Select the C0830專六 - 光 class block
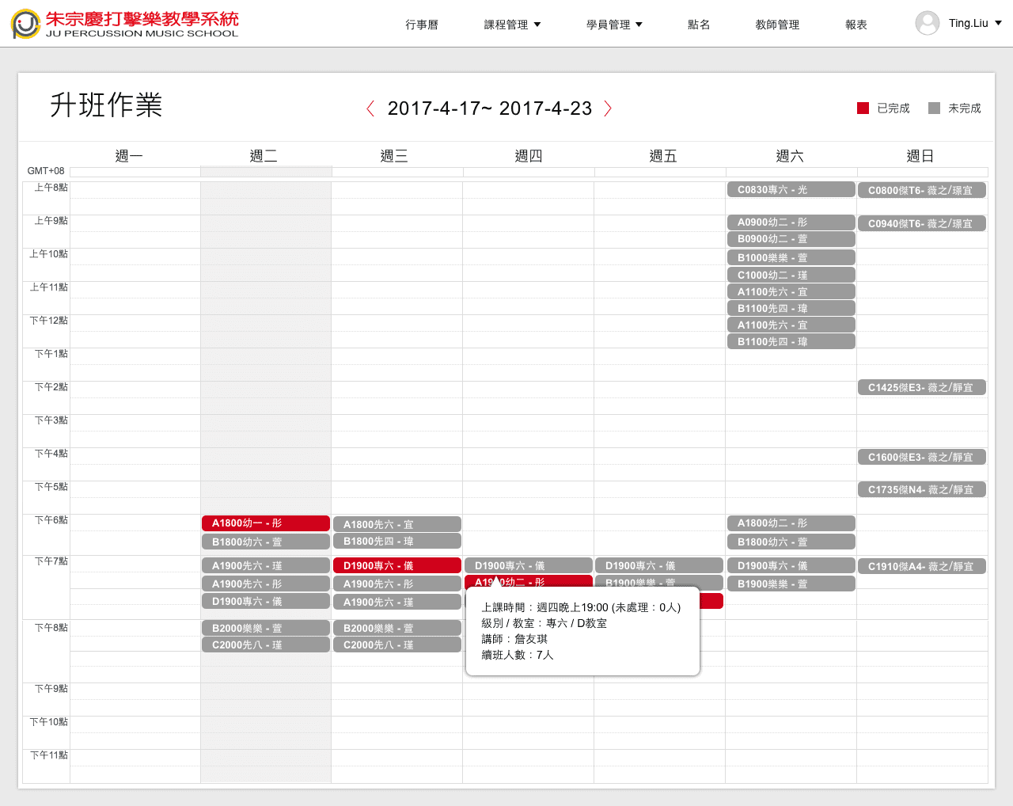Viewport: 1013px width, 806px height. point(791,190)
